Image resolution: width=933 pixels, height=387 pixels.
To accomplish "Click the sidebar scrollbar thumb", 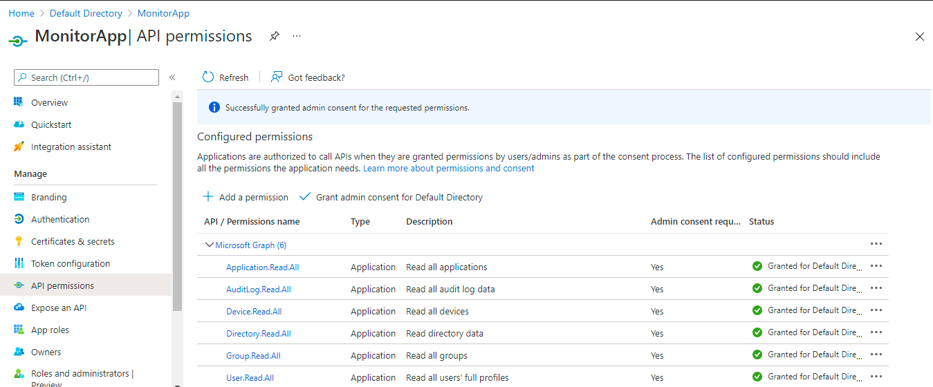I will click(177, 205).
